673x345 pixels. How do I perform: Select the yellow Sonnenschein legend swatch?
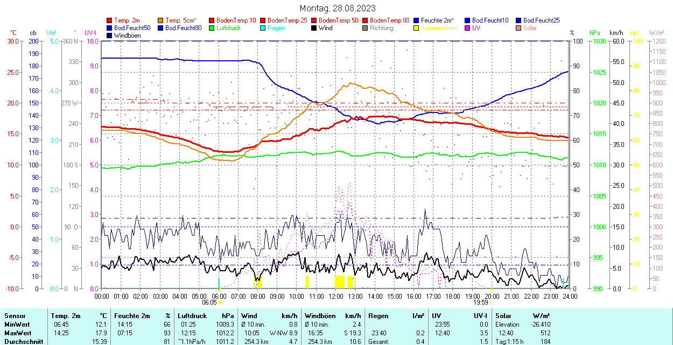coord(417,28)
